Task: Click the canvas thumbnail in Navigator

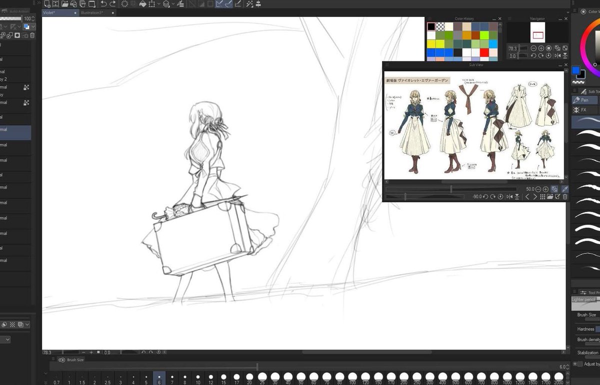Action: (537, 33)
